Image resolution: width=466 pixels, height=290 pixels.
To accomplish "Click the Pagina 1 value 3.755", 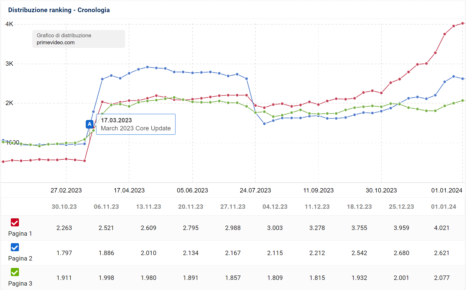I will pyautogui.click(x=359, y=228).
